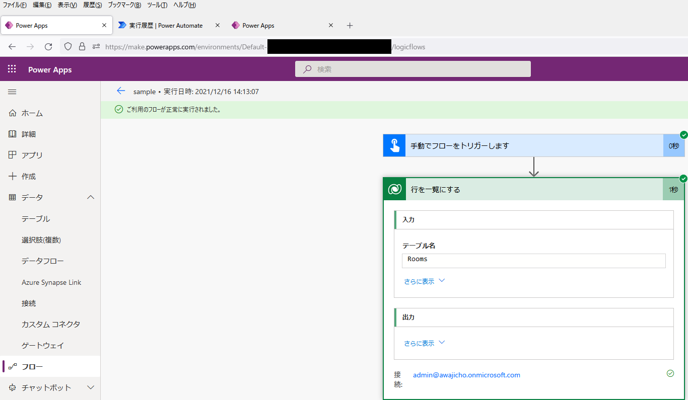Click the Power Apps header title

[x=50, y=69]
